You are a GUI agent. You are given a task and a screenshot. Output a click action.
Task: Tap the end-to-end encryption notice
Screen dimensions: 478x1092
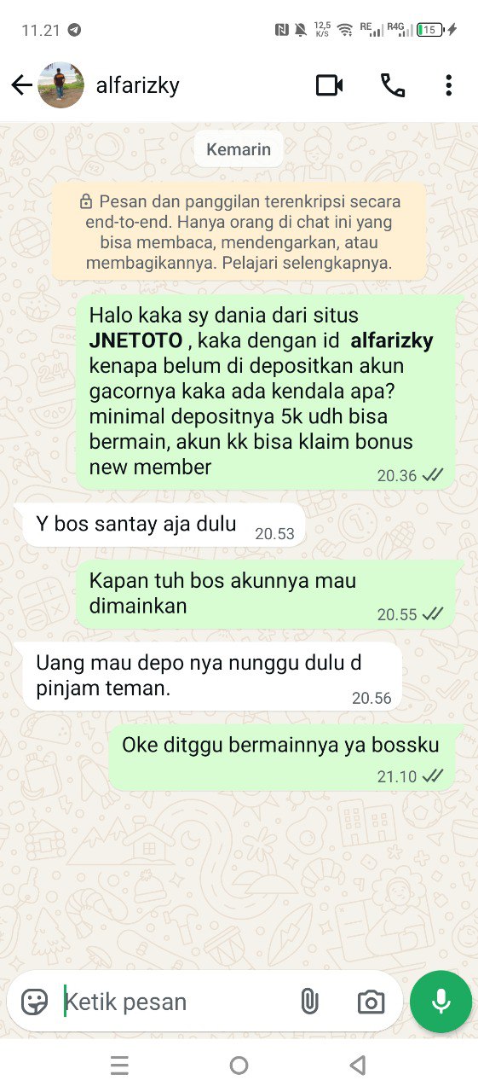[x=239, y=232]
